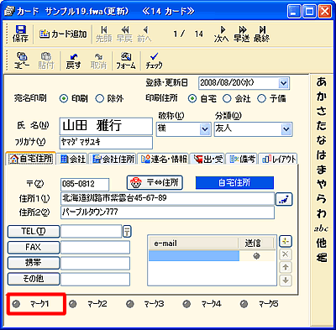The height and width of the screenshot is (330, 336).
Task: Toggle マーク2 indicator
Action: pos(73,304)
